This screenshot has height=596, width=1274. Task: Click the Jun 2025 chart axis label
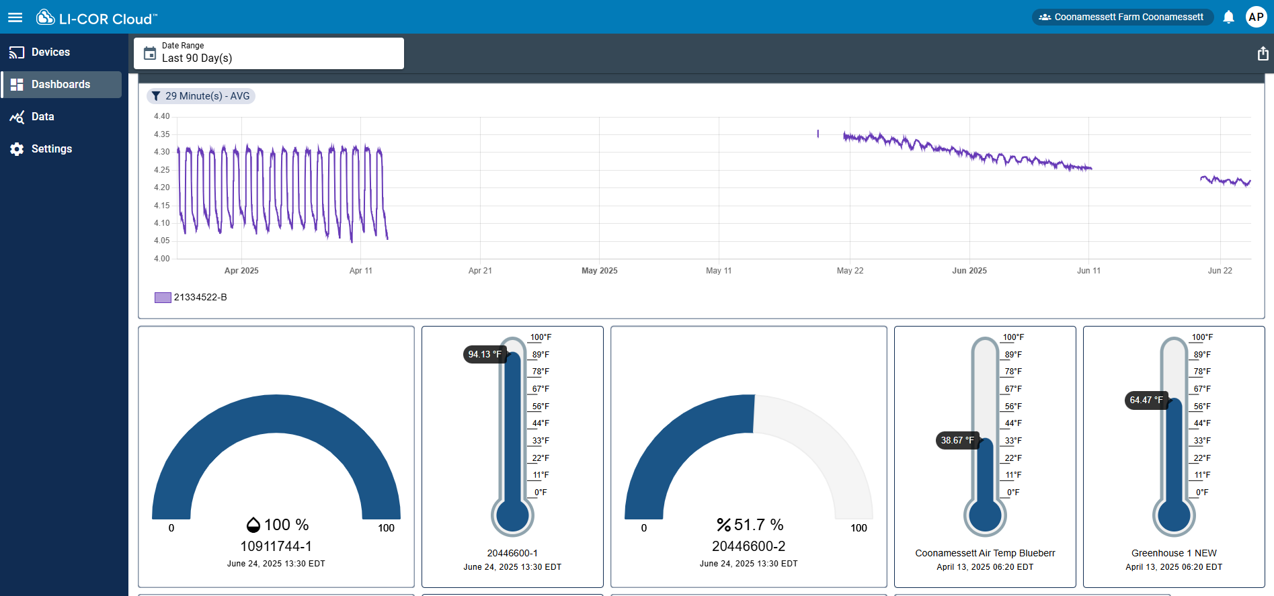click(x=969, y=271)
